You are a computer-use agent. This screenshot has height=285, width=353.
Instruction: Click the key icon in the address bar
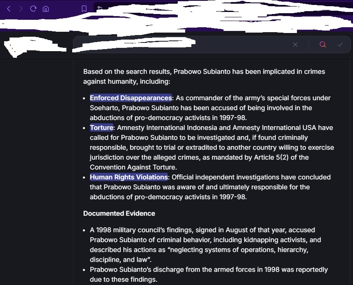pos(100,7)
